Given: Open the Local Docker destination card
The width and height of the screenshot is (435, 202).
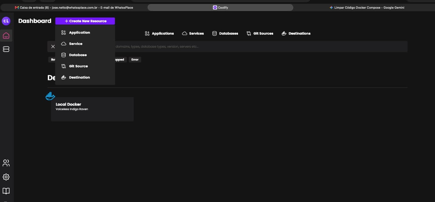Looking at the screenshot, I should (92, 109).
